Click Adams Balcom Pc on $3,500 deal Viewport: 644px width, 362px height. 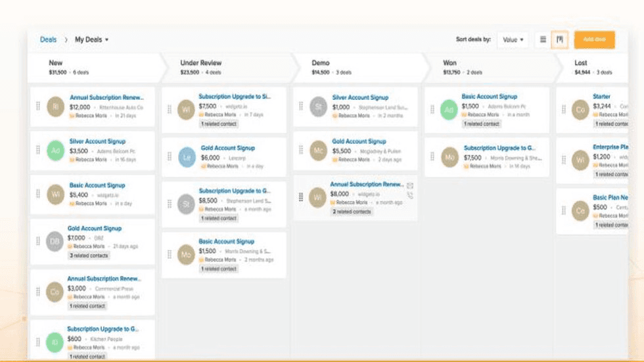tap(116, 152)
